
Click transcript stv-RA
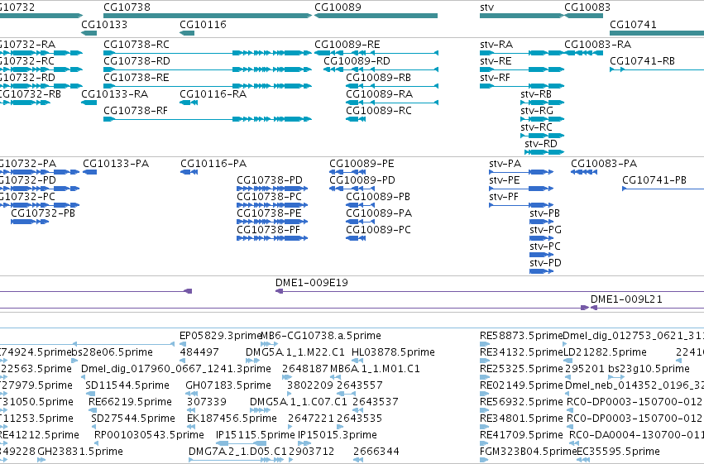tap(522, 53)
